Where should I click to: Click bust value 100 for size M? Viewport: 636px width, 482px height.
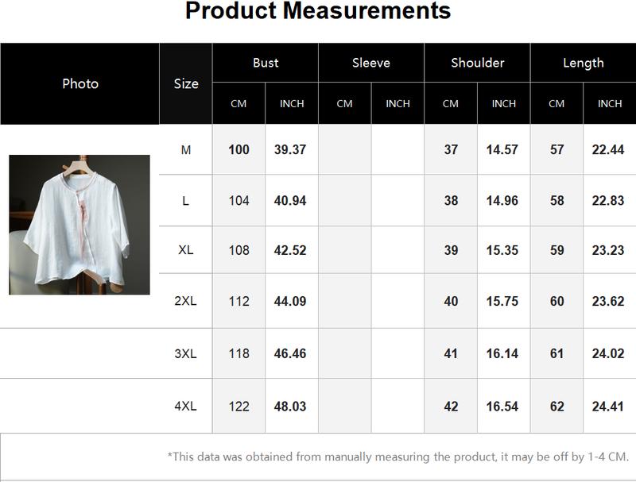(x=239, y=150)
